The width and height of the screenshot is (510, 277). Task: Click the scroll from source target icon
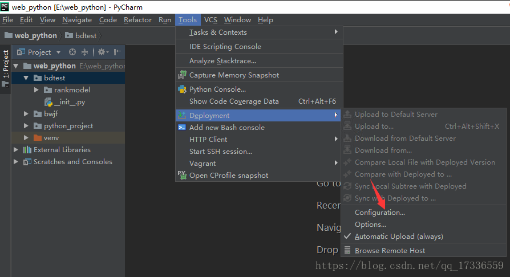pos(72,52)
